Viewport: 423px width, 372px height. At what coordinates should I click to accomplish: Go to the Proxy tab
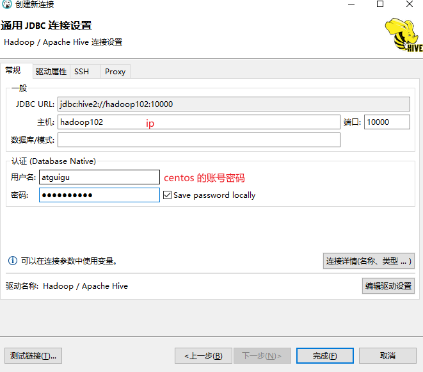[115, 72]
